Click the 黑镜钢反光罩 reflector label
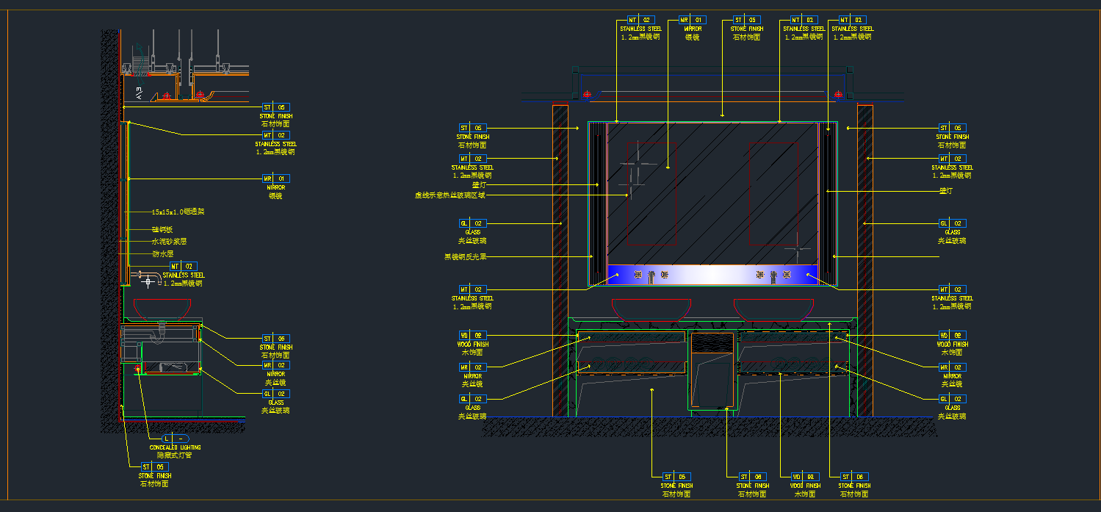 click(465, 257)
